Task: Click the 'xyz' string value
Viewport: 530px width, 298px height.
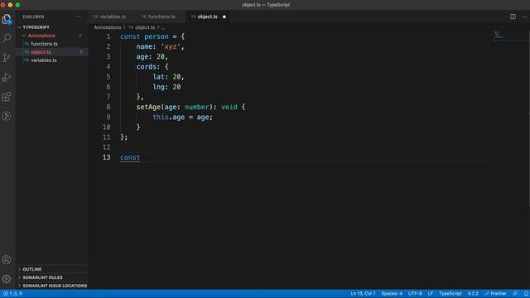Action: 171,46
